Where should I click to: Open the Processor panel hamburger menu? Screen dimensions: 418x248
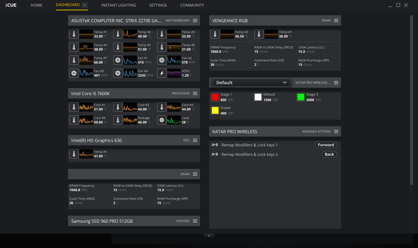tap(195, 93)
